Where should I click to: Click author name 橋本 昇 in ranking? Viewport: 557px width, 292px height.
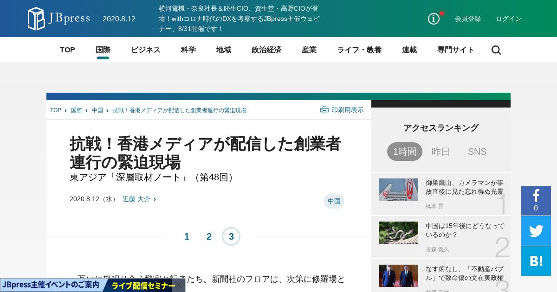click(x=434, y=206)
